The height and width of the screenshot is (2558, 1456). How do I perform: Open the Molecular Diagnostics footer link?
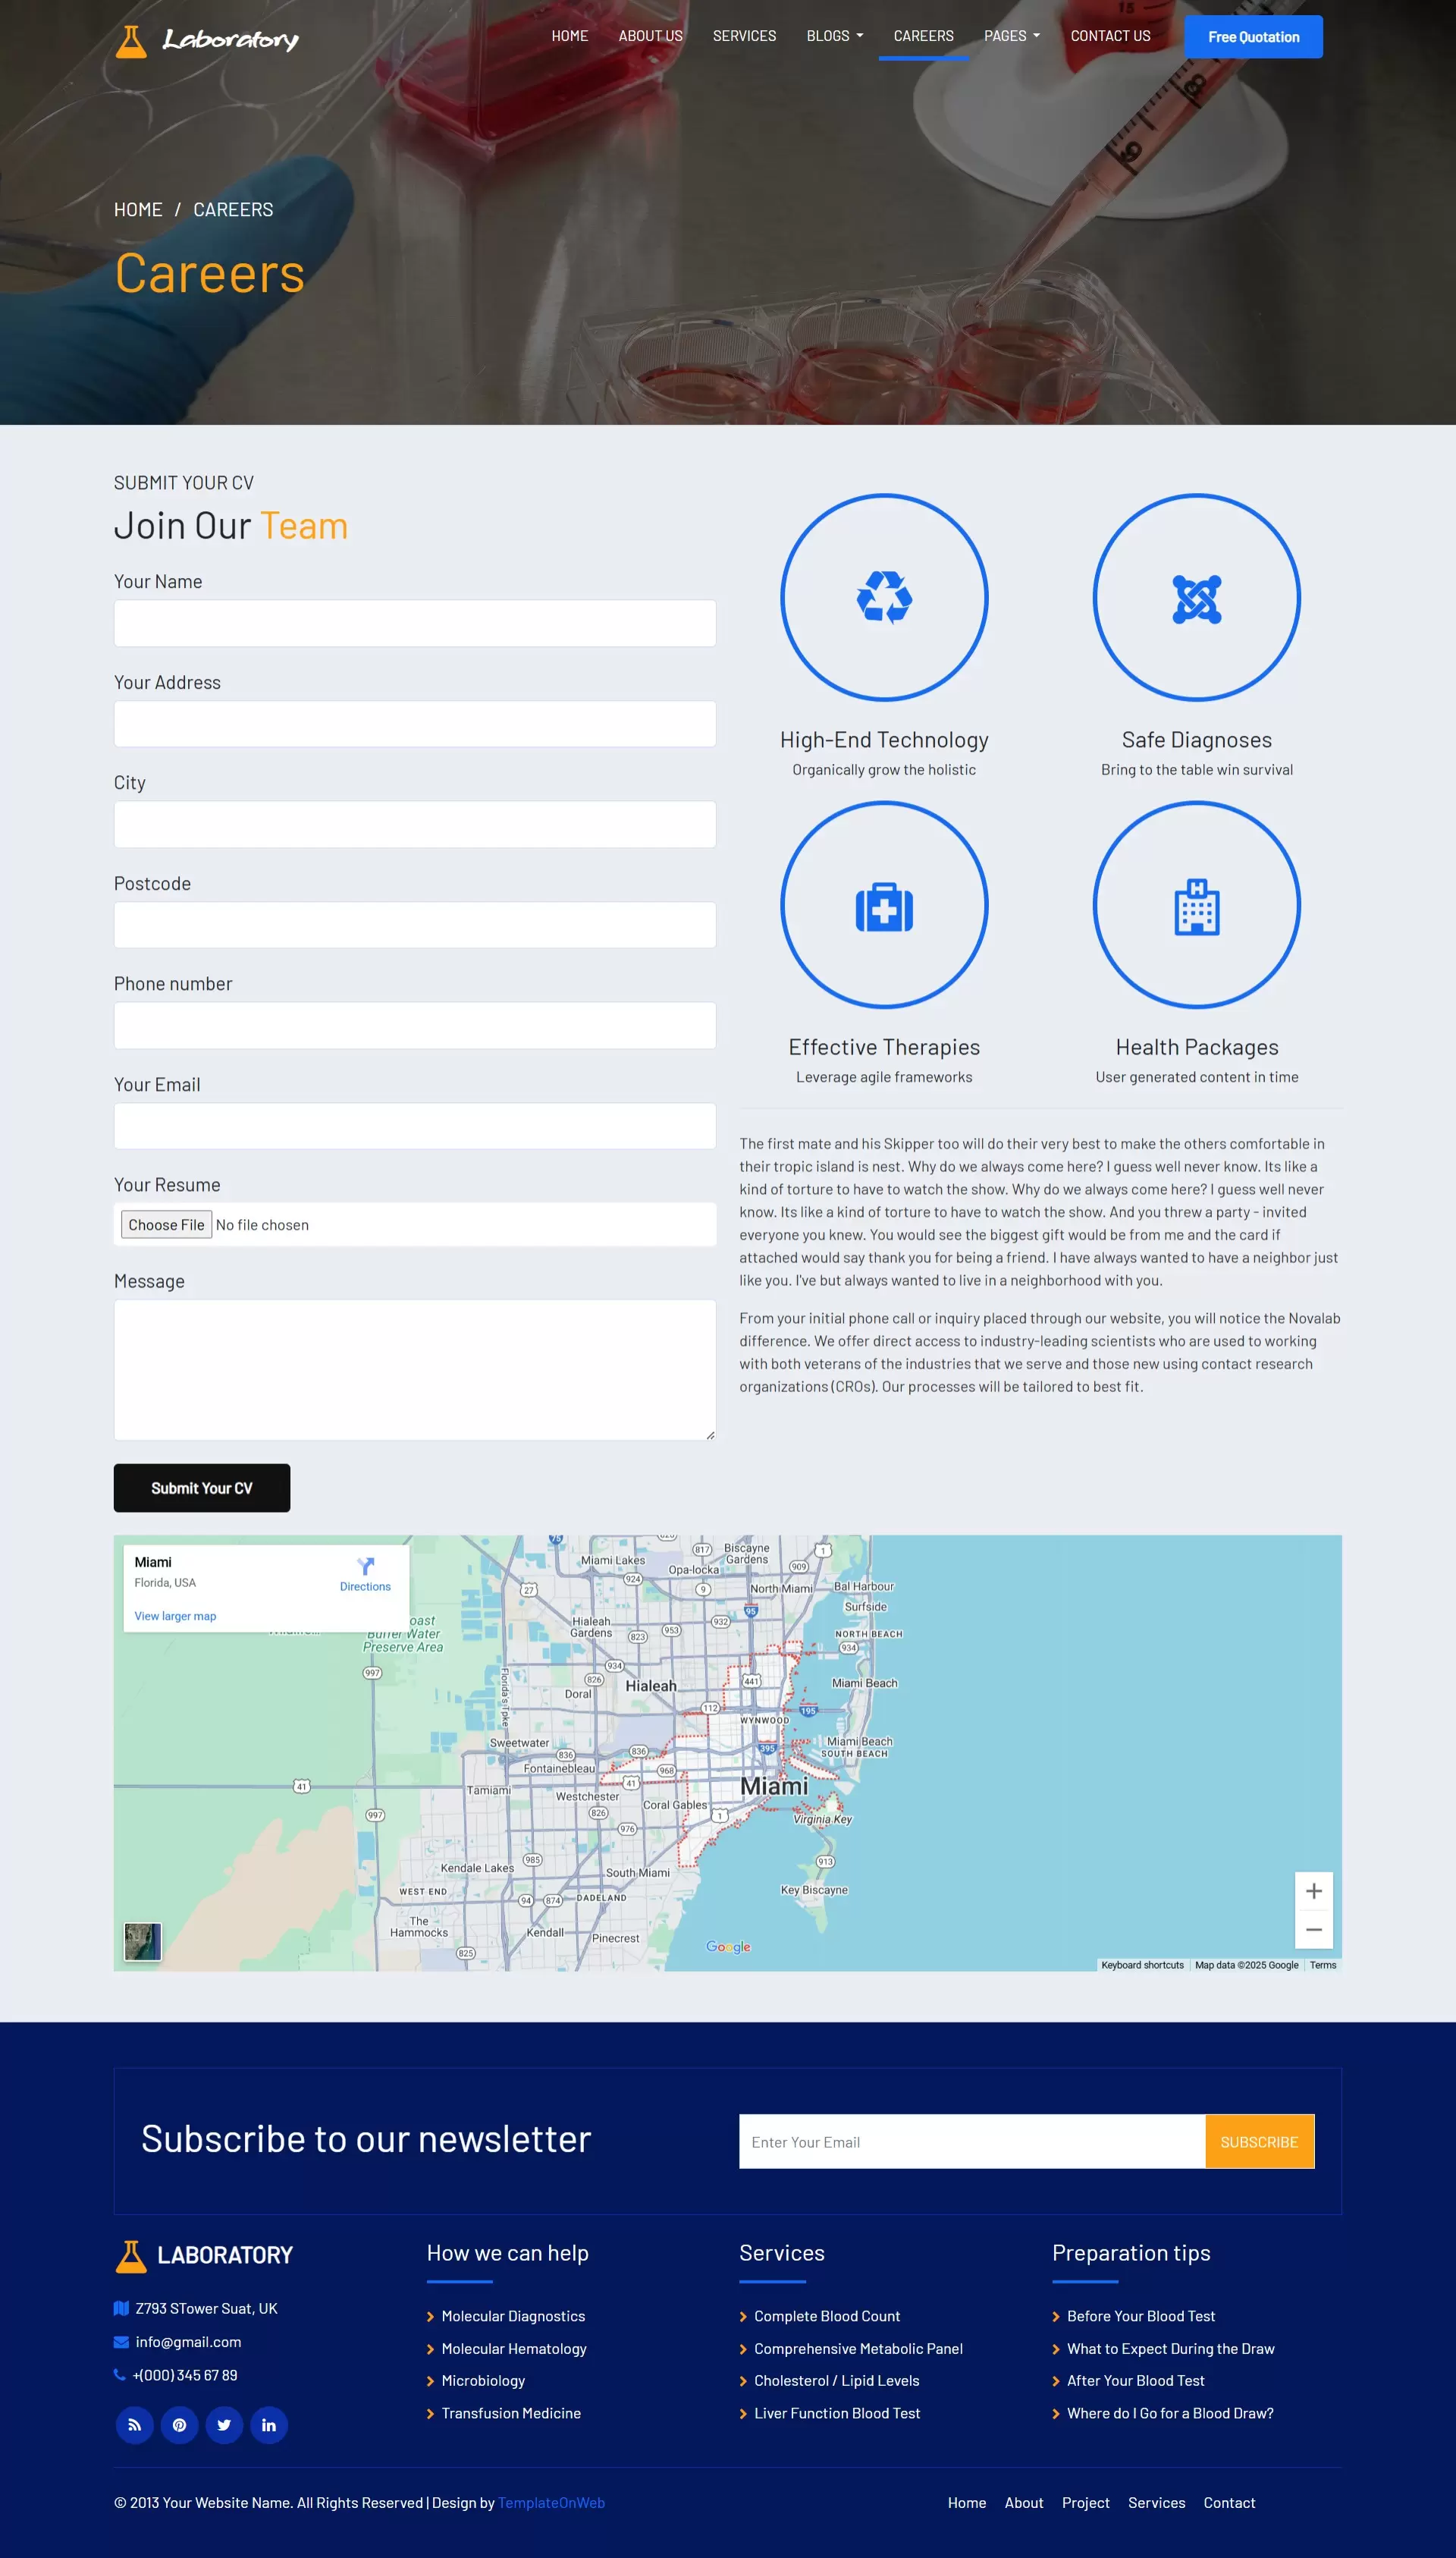(x=513, y=2316)
